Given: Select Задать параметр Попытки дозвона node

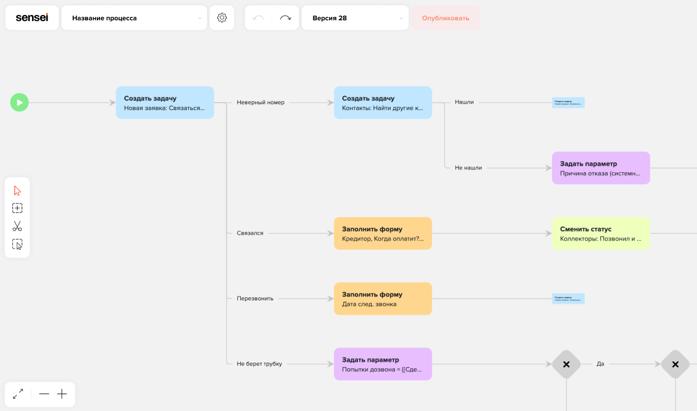Looking at the screenshot, I should pos(383,364).
